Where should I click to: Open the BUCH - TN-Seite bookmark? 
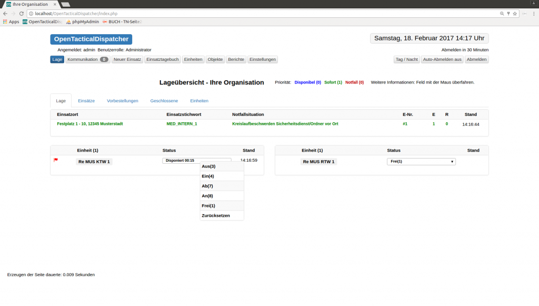122,22
